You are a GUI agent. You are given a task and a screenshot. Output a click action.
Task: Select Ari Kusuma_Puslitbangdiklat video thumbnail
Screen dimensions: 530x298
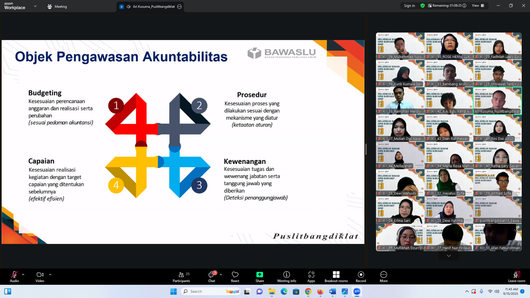point(497,100)
